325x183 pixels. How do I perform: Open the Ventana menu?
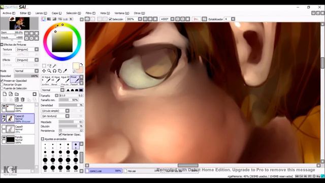coord(122,13)
